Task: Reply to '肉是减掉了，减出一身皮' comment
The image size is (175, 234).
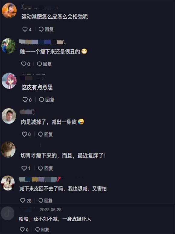Action: (45, 134)
